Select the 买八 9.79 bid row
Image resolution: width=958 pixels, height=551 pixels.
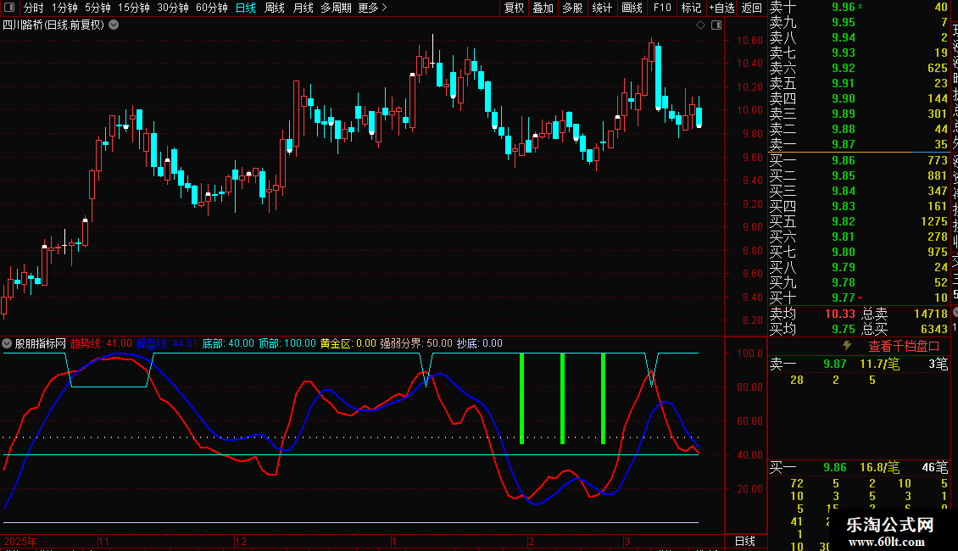859,267
